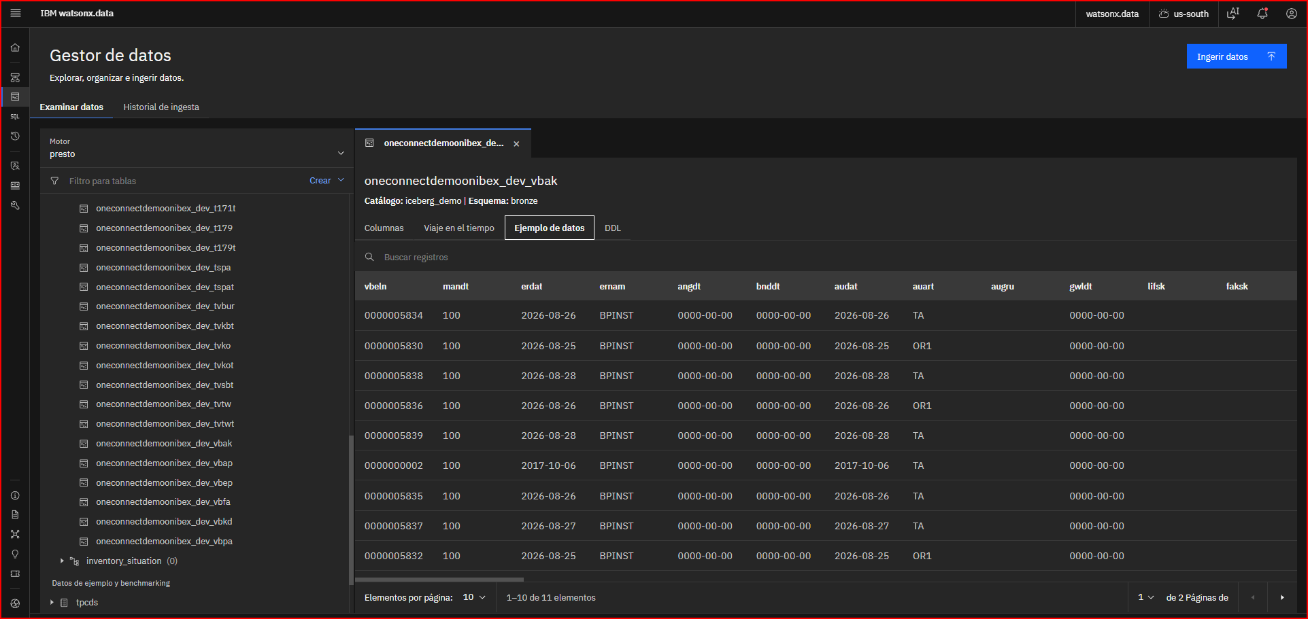Open the Viaje en el tiempo tab

(x=459, y=228)
